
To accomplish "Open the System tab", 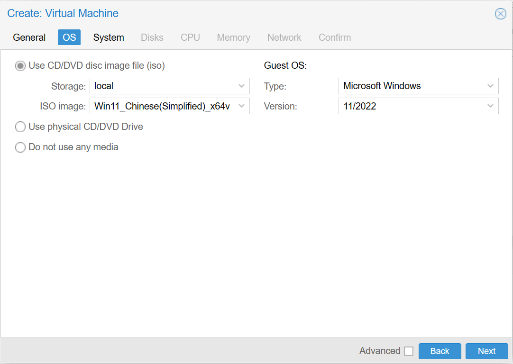I will pos(109,37).
